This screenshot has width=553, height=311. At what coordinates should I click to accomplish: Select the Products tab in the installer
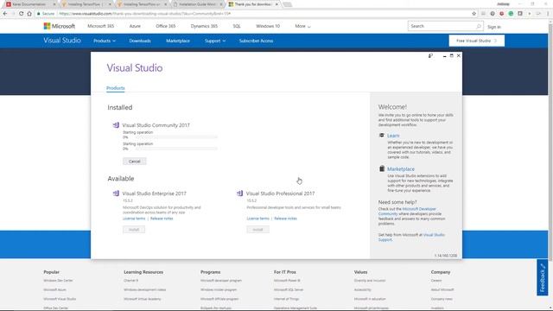(x=115, y=88)
